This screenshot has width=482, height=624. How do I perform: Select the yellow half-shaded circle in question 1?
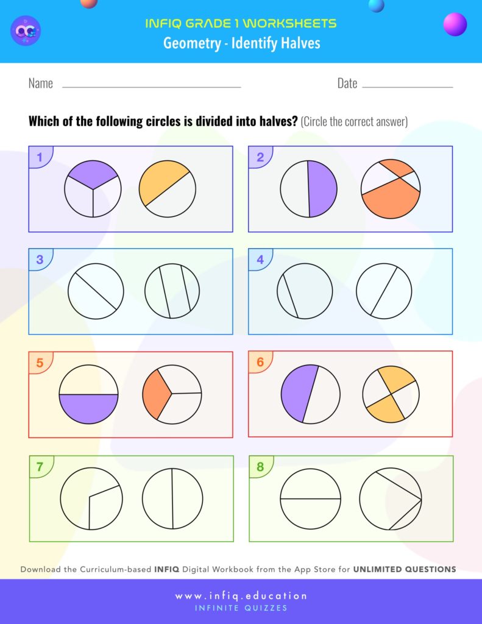pyautogui.click(x=168, y=189)
